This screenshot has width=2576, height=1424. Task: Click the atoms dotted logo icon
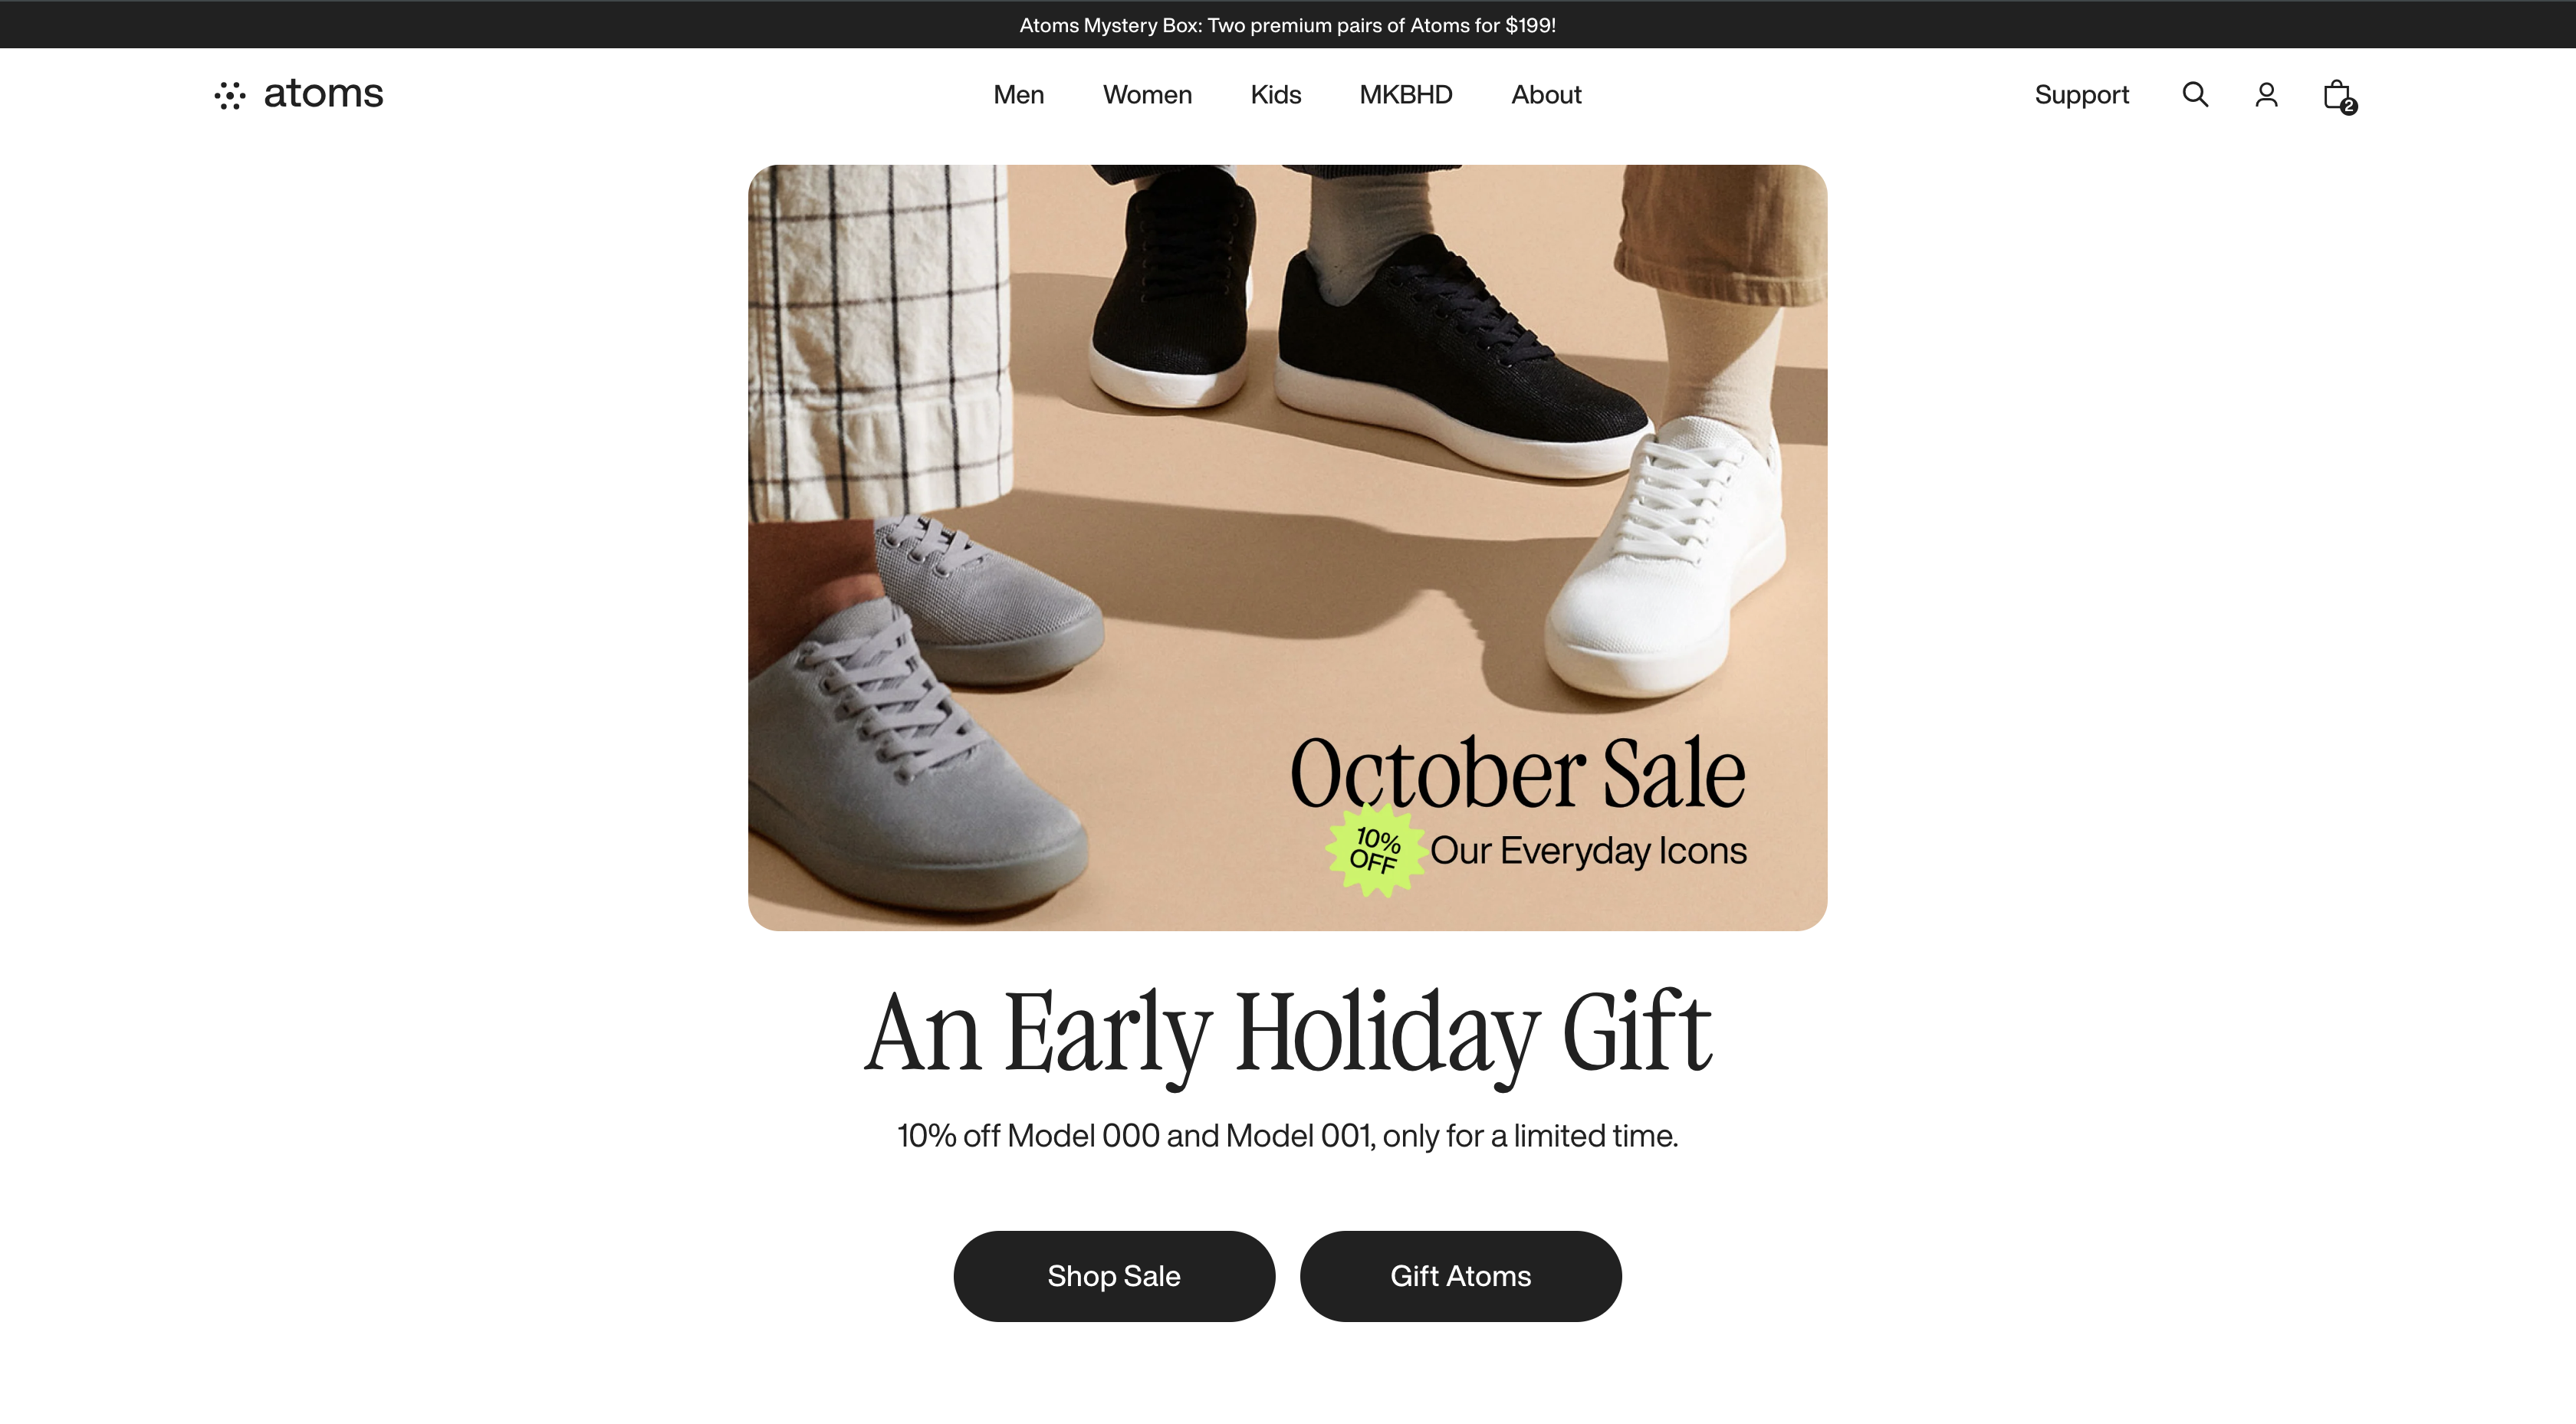pyautogui.click(x=230, y=95)
